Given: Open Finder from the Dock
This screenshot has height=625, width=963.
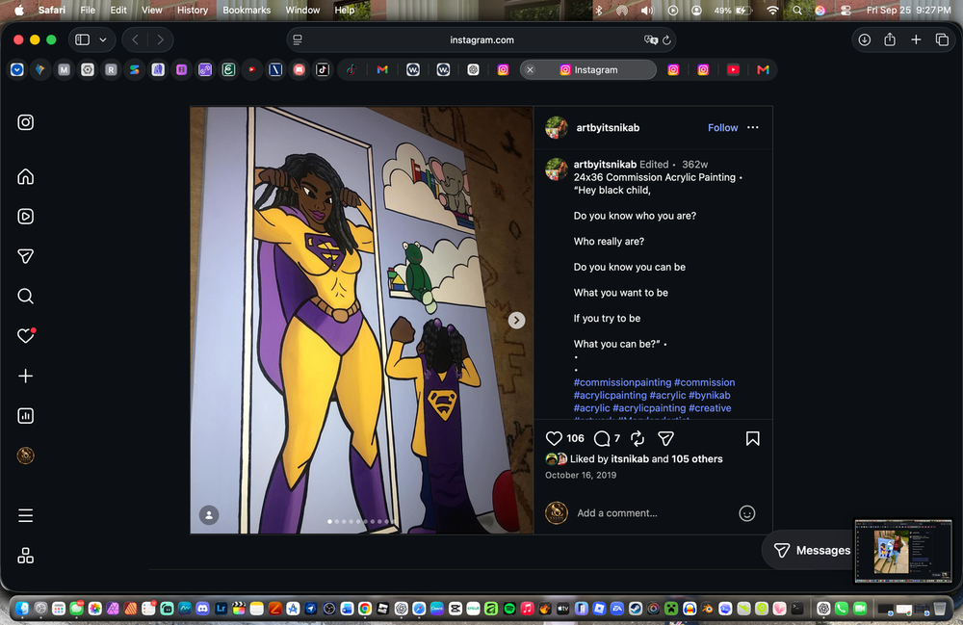Looking at the screenshot, I should [x=22, y=609].
